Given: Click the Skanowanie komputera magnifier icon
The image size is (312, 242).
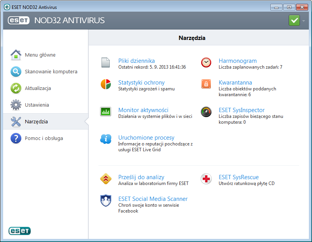Looking at the screenshot, I should [x=16, y=71].
